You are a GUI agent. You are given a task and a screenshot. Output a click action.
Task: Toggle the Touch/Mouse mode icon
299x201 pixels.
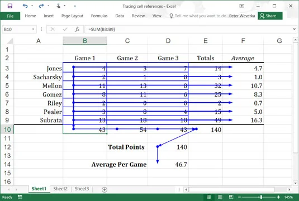[x=58, y=6]
